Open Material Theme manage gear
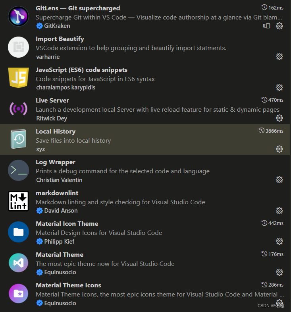The height and width of the screenshot is (312, 291). (x=279, y=272)
